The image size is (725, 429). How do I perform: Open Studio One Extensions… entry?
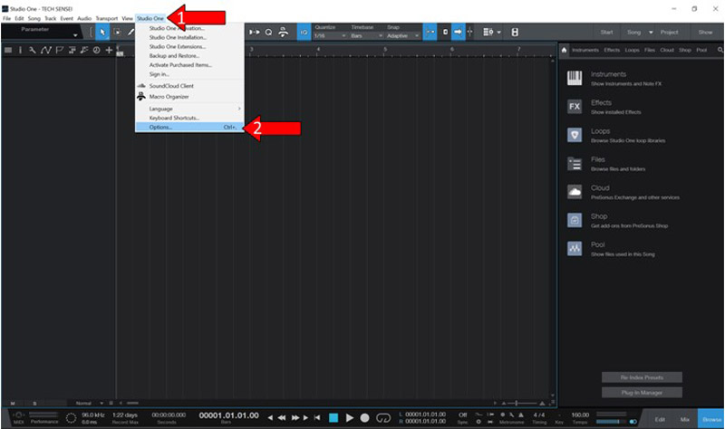[x=189, y=46]
